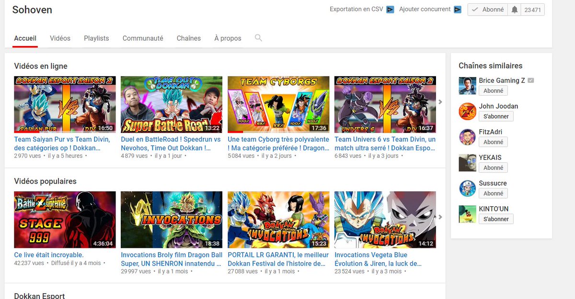Open Duel en BattleRoad video title
Viewport: 575px width, 299px height.
(171, 144)
